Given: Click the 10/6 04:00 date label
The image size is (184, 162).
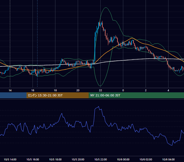Looking at the screenshot, I should (168, 159).
